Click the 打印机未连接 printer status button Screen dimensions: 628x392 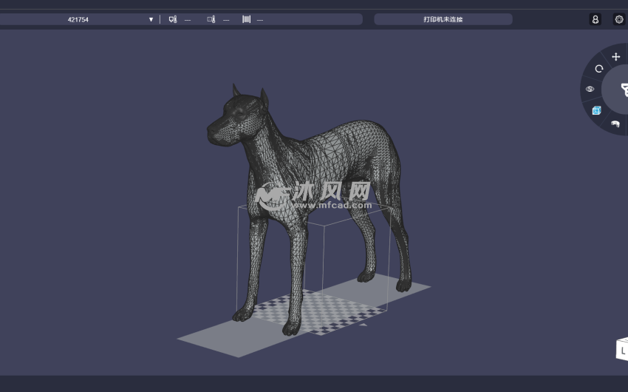tap(443, 19)
